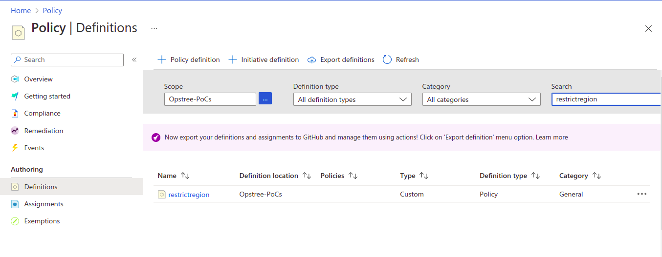The width and height of the screenshot is (662, 257).
Task: Expand the Definition type dropdown
Action: pyautogui.click(x=352, y=99)
